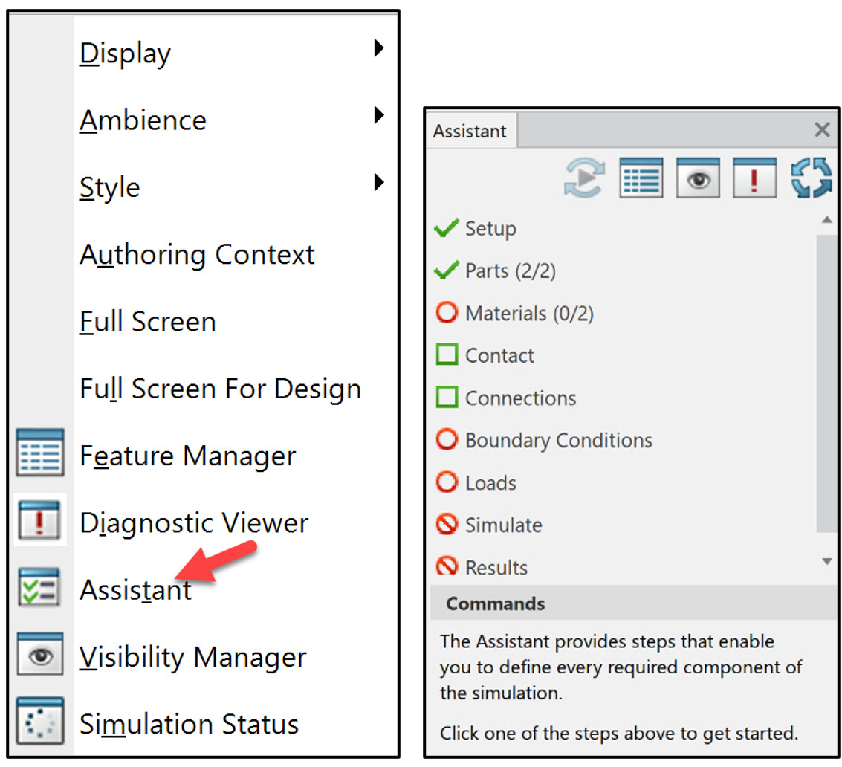Select the Connections step checkbox

447,398
